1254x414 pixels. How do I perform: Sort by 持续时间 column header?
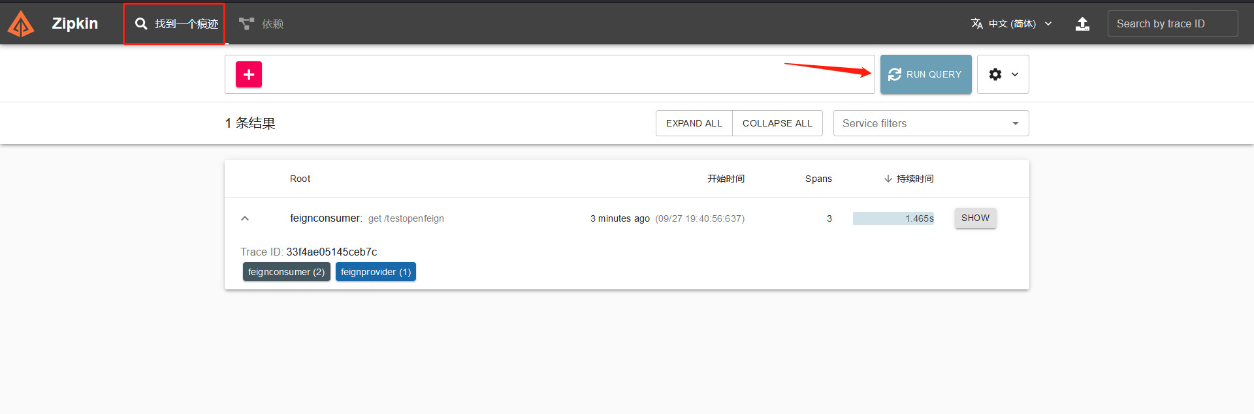(908, 179)
